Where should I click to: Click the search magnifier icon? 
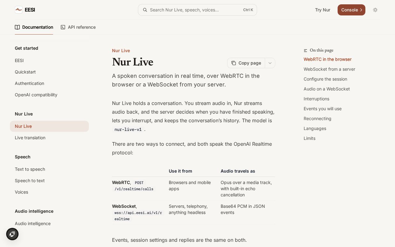tap(145, 10)
